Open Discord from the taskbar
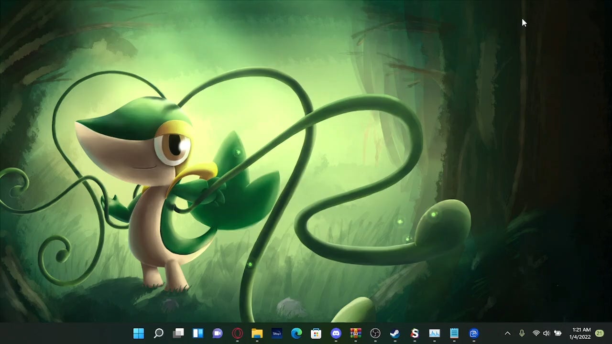 click(336, 333)
